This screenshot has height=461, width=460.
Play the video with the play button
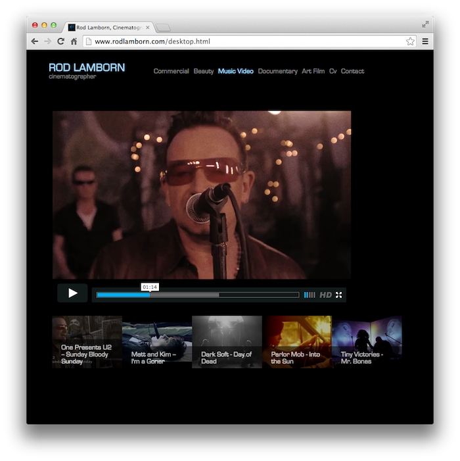click(72, 293)
